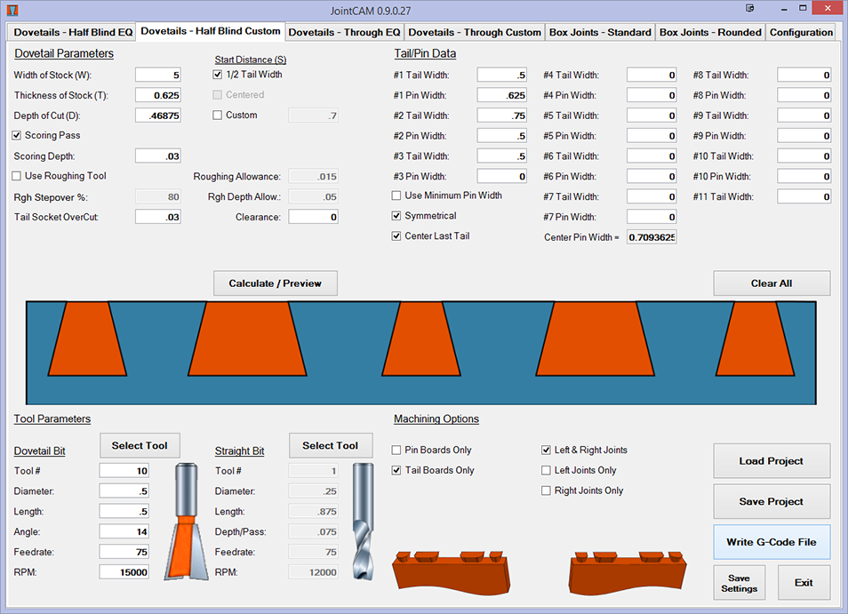
Task: Click the JointCAM app icon in title bar
Action: click(12, 8)
